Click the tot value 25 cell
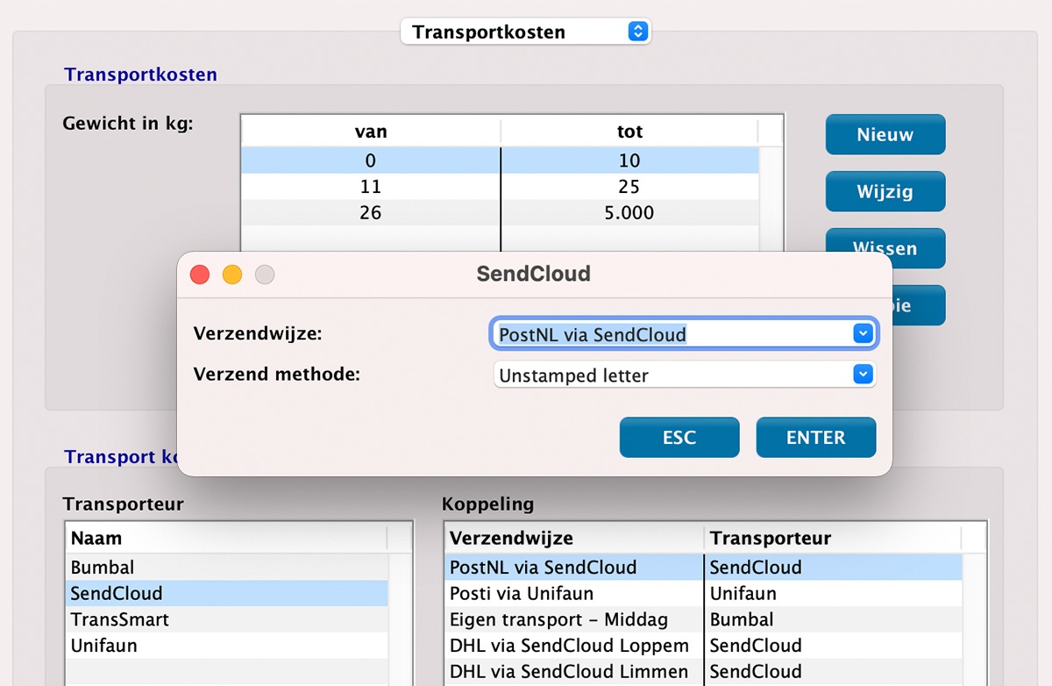The height and width of the screenshot is (686, 1052). (629, 187)
